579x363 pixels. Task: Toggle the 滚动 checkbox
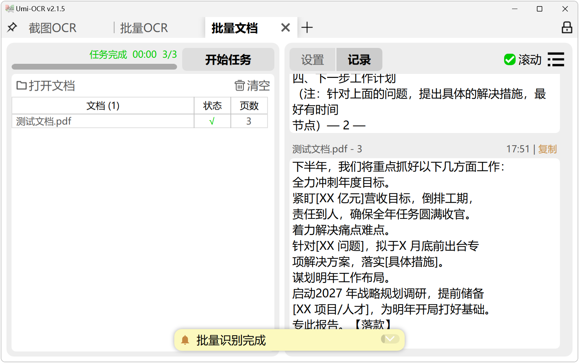522,59
